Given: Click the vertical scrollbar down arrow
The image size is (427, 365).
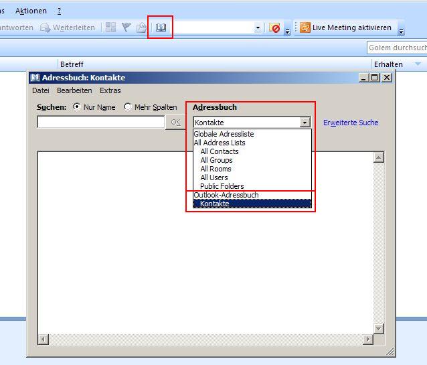Looking at the screenshot, I should 379,328.
